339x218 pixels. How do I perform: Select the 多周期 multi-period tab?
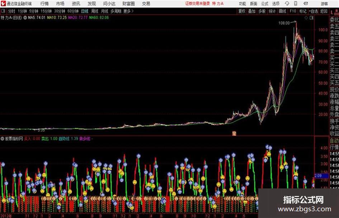pyautogui.click(x=116, y=11)
